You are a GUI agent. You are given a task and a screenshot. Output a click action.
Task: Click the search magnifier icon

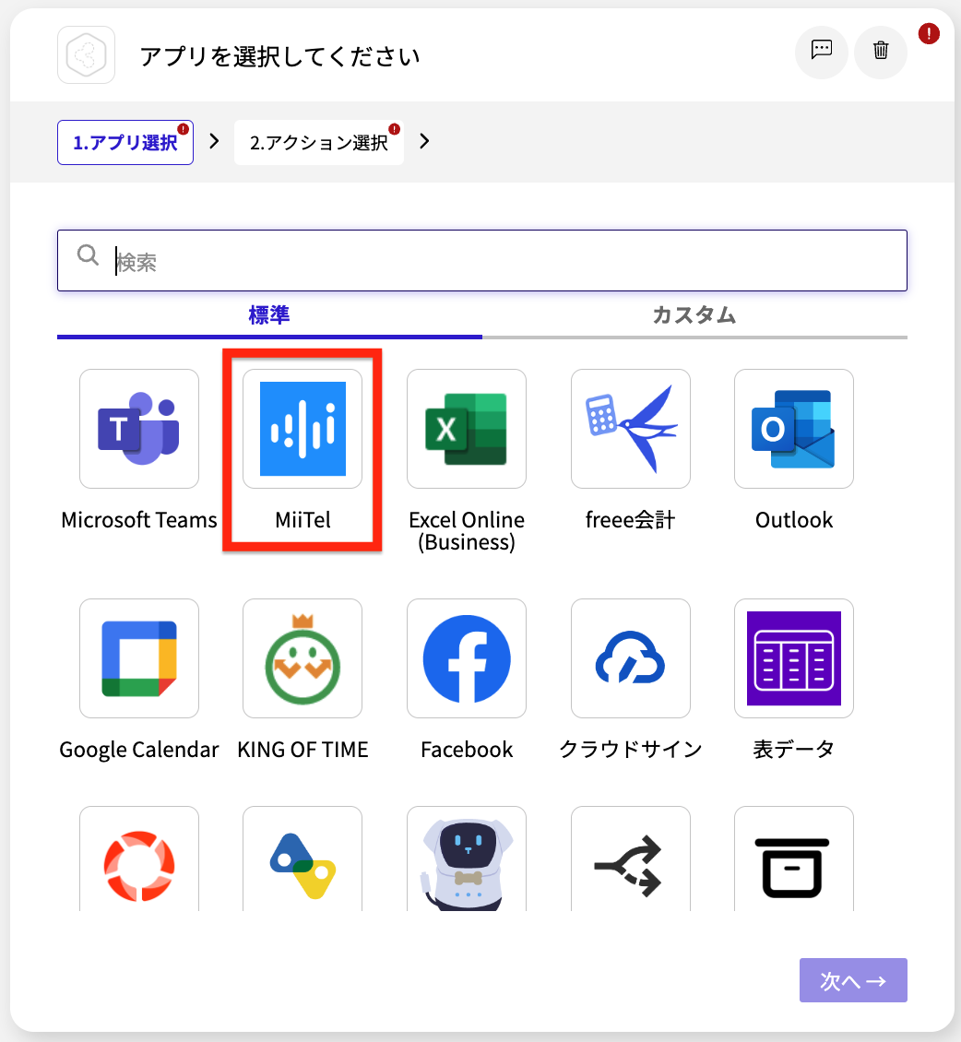pos(88,255)
